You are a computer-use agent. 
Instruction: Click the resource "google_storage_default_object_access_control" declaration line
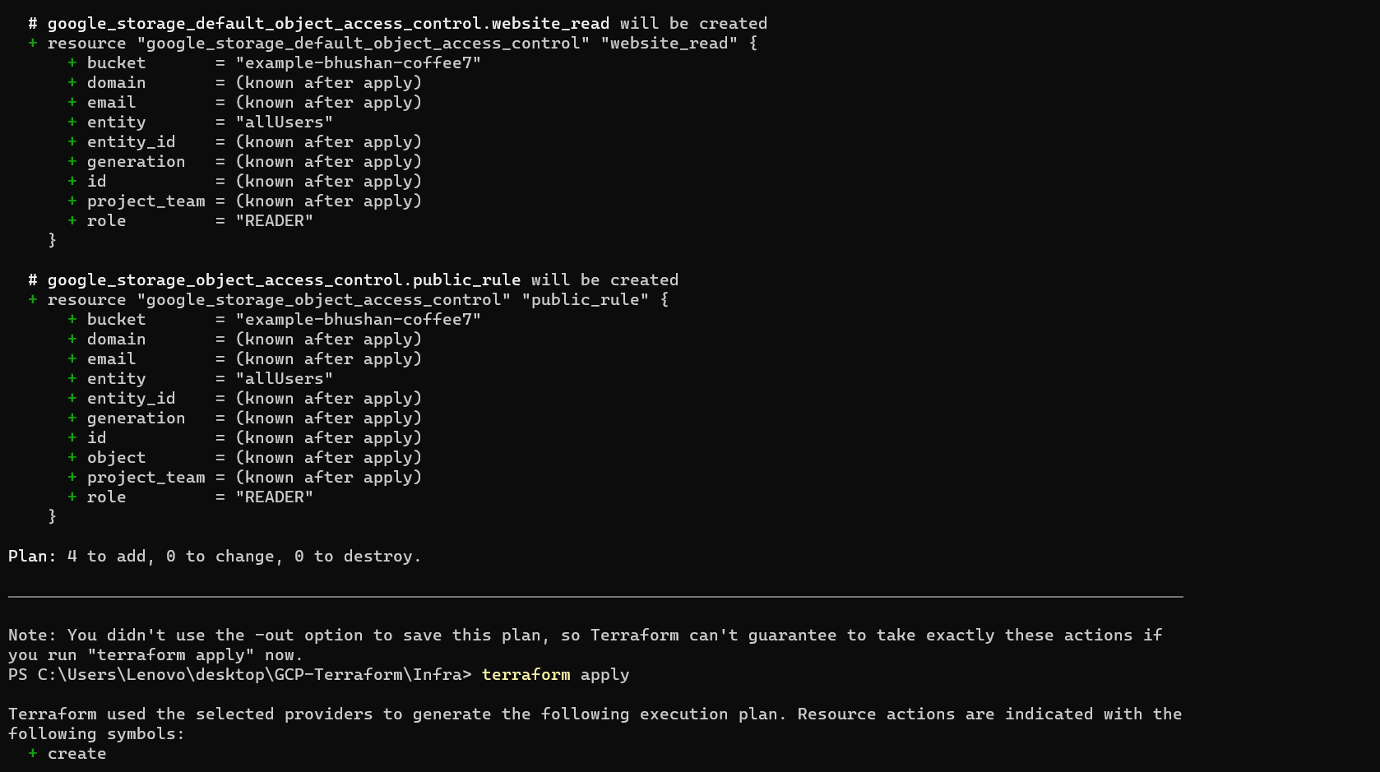pyautogui.click(x=401, y=44)
